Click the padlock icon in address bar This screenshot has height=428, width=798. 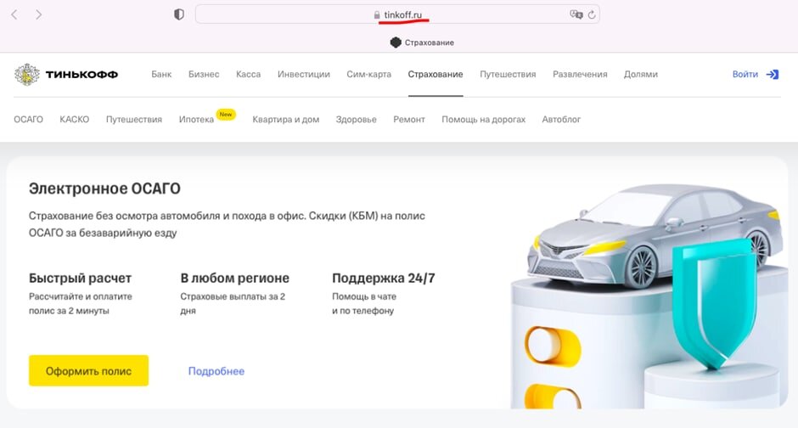pyautogui.click(x=377, y=15)
